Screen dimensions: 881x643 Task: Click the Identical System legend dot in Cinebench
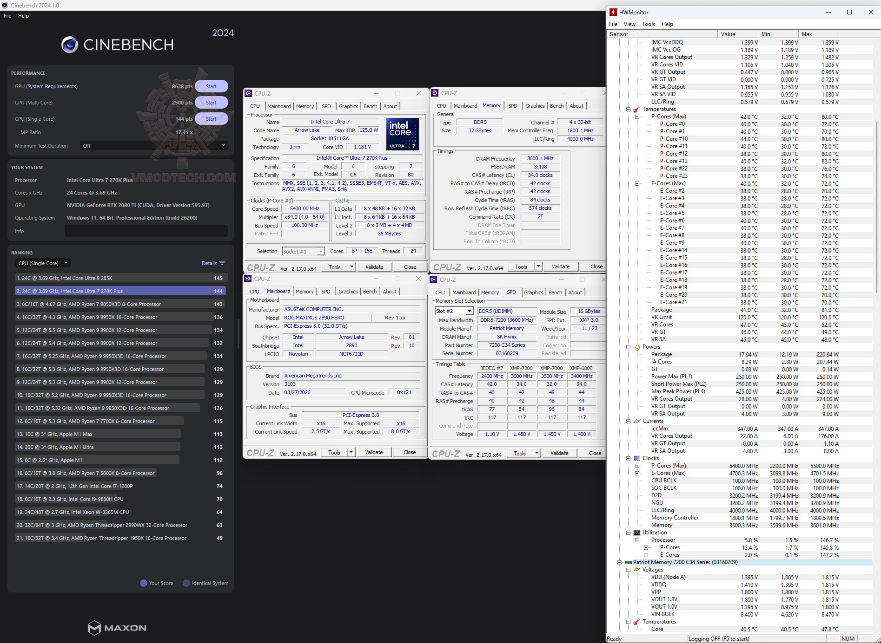[x=186, y=583]
